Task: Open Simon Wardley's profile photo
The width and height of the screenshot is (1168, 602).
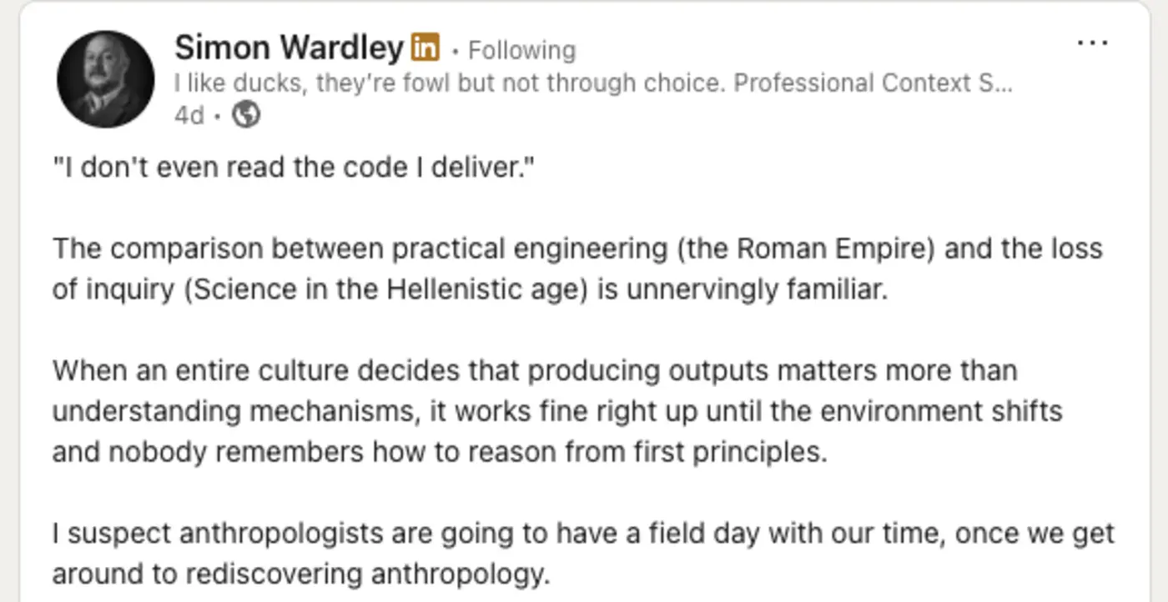Action: pos(105,79)
